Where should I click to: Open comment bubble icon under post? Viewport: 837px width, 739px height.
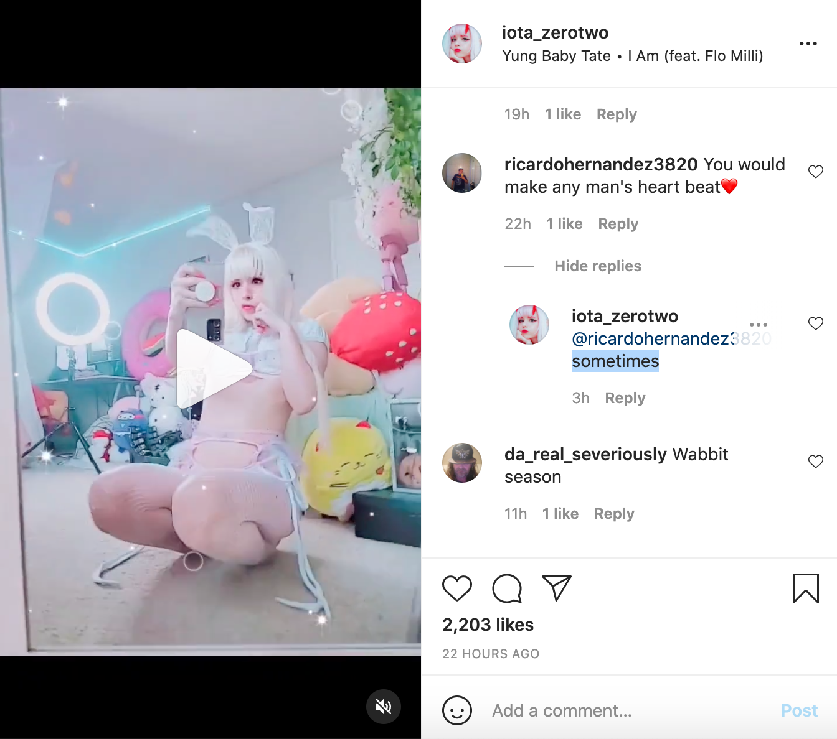[x=507, y=588]
